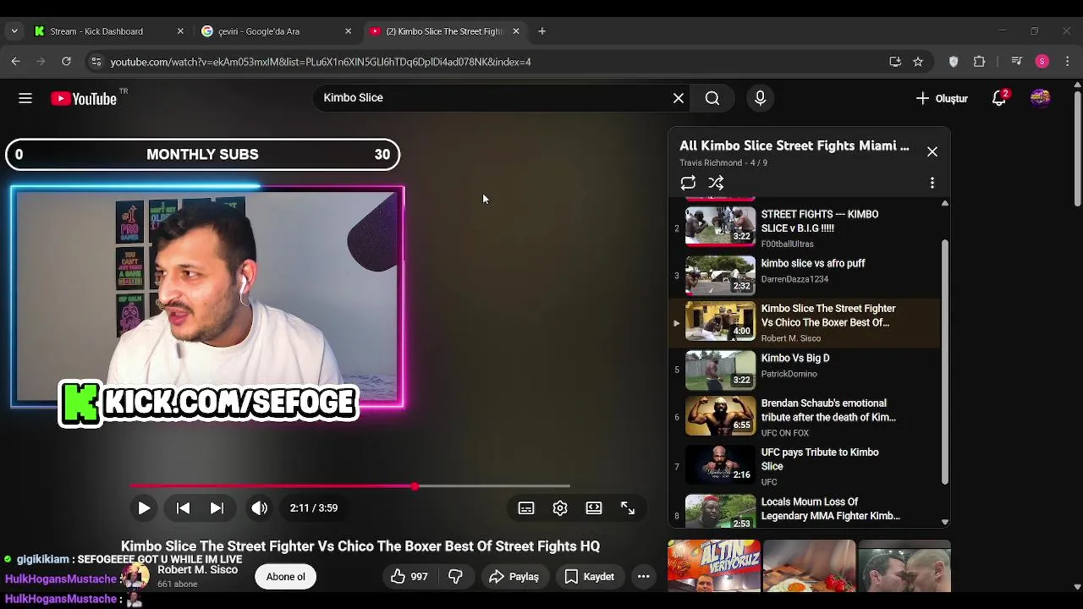Screen dimensions: 1083x609
Task: Seek on the video progress bar
Action: tap(350, 486)
